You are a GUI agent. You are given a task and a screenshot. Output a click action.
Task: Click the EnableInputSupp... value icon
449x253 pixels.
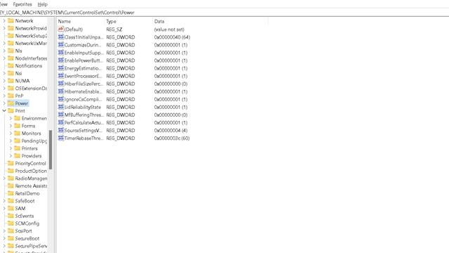coord(61,53)
